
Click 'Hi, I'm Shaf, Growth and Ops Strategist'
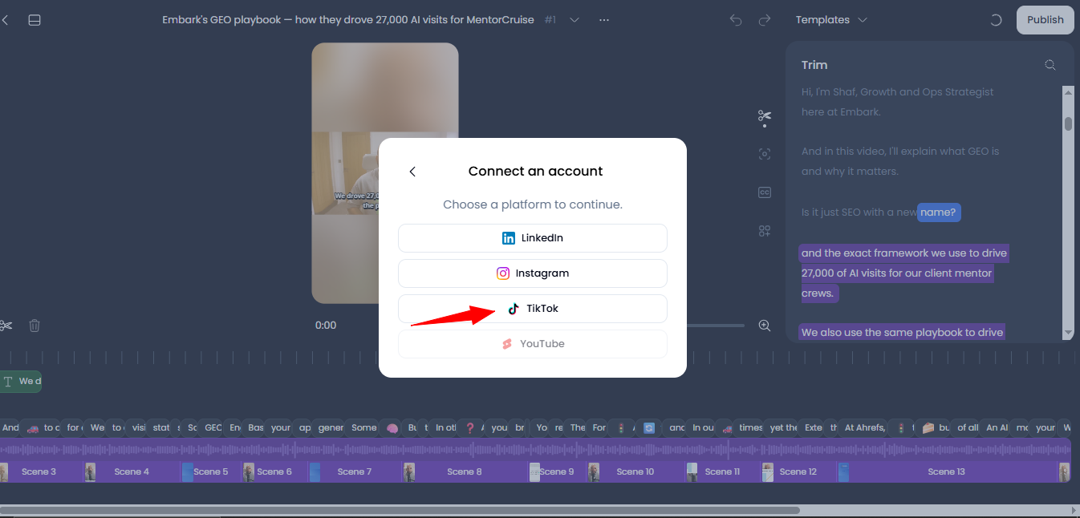[897, 92]
